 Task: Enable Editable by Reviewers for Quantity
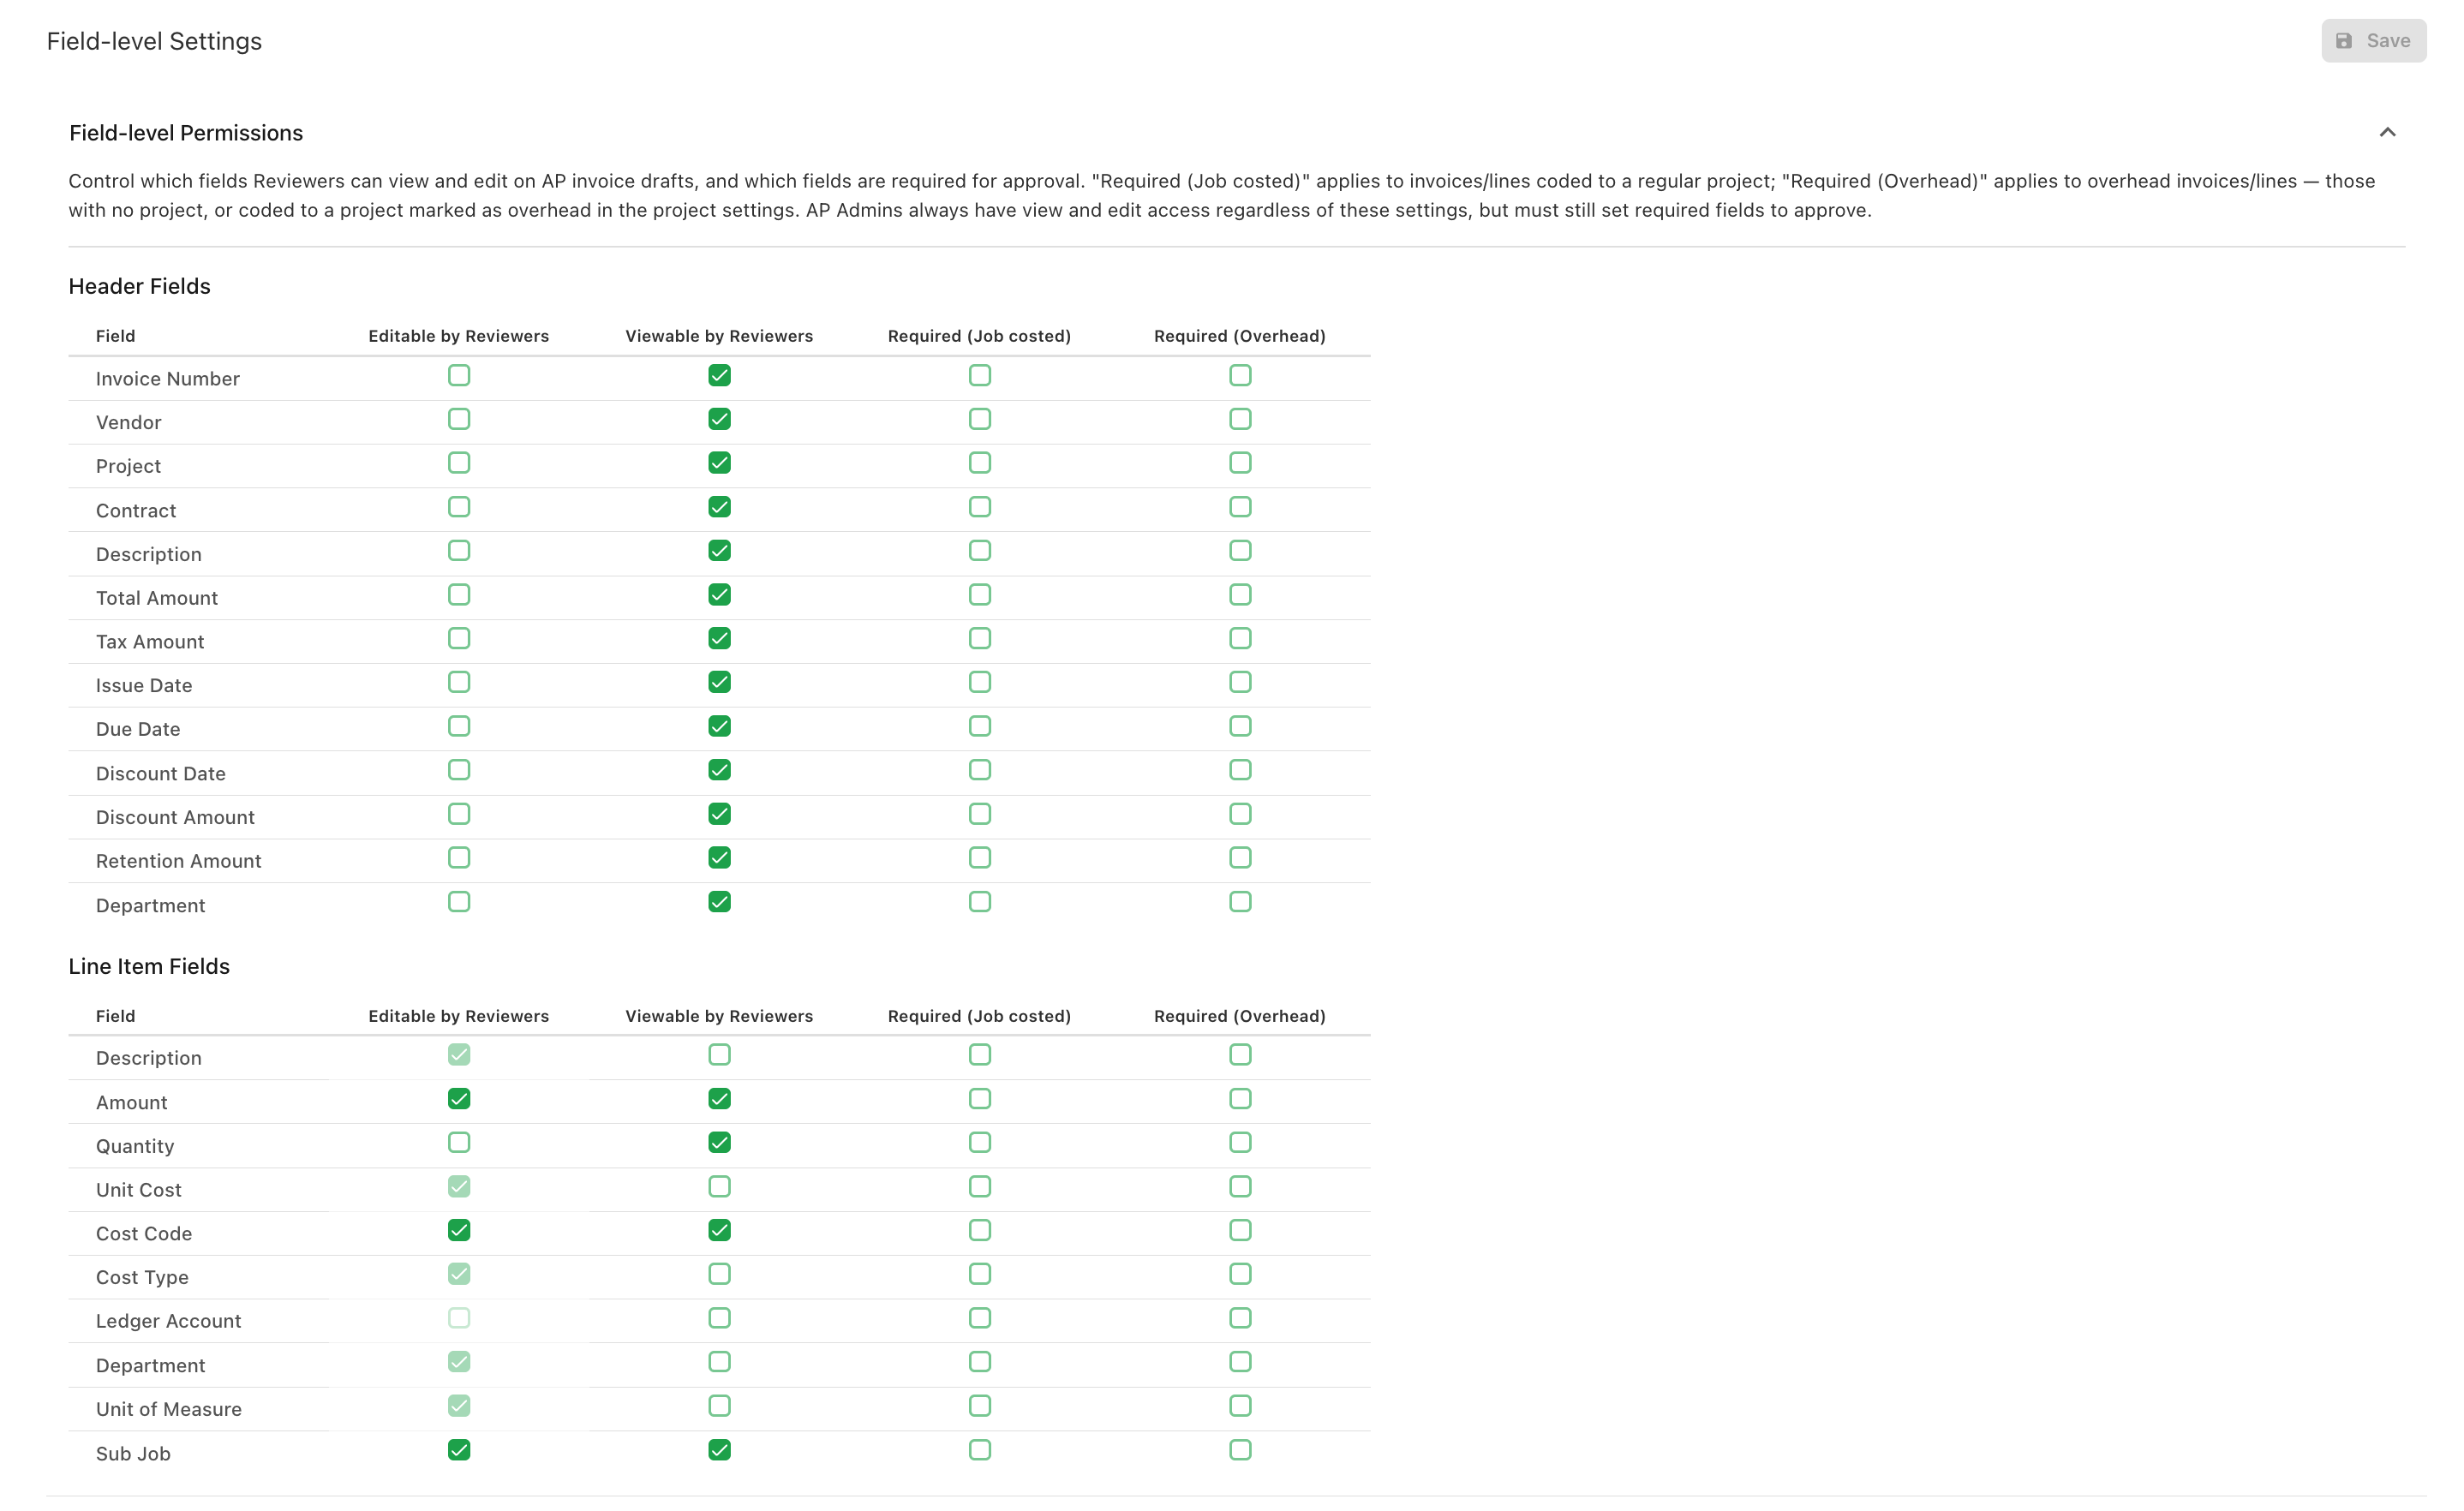click(x=459, y=1142)
